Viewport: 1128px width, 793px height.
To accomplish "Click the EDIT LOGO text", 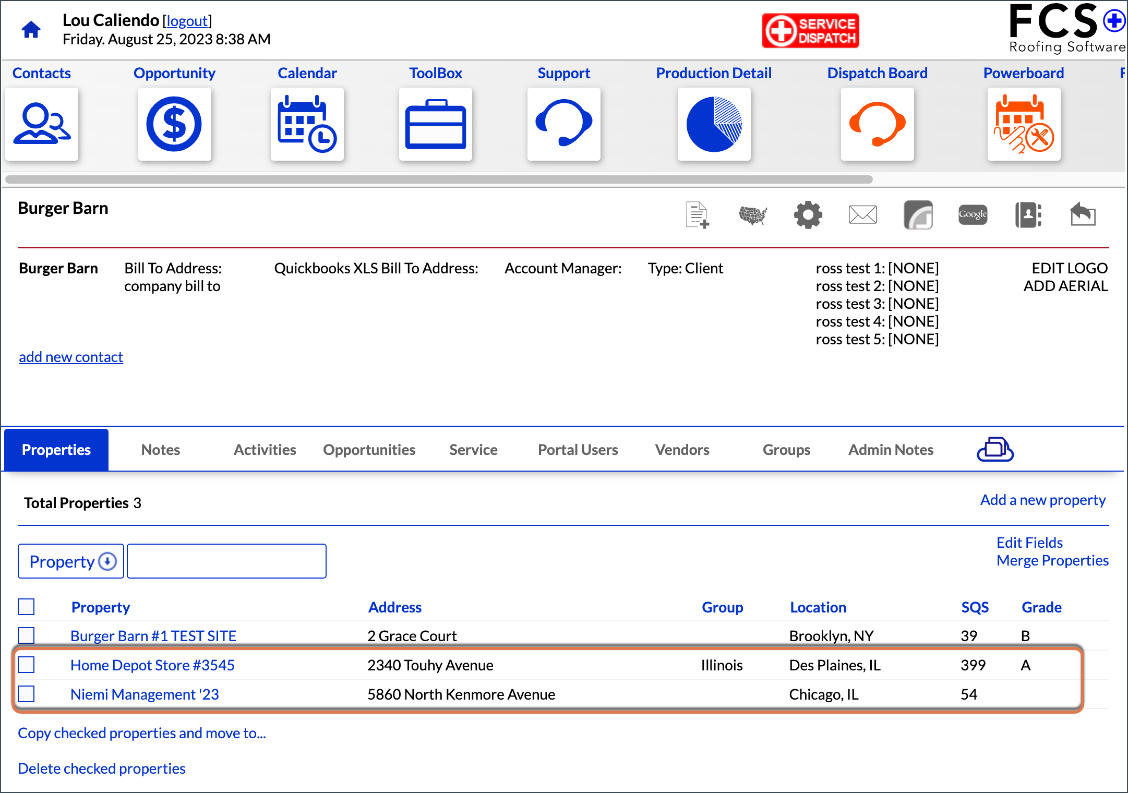I will pos(1070,268).
